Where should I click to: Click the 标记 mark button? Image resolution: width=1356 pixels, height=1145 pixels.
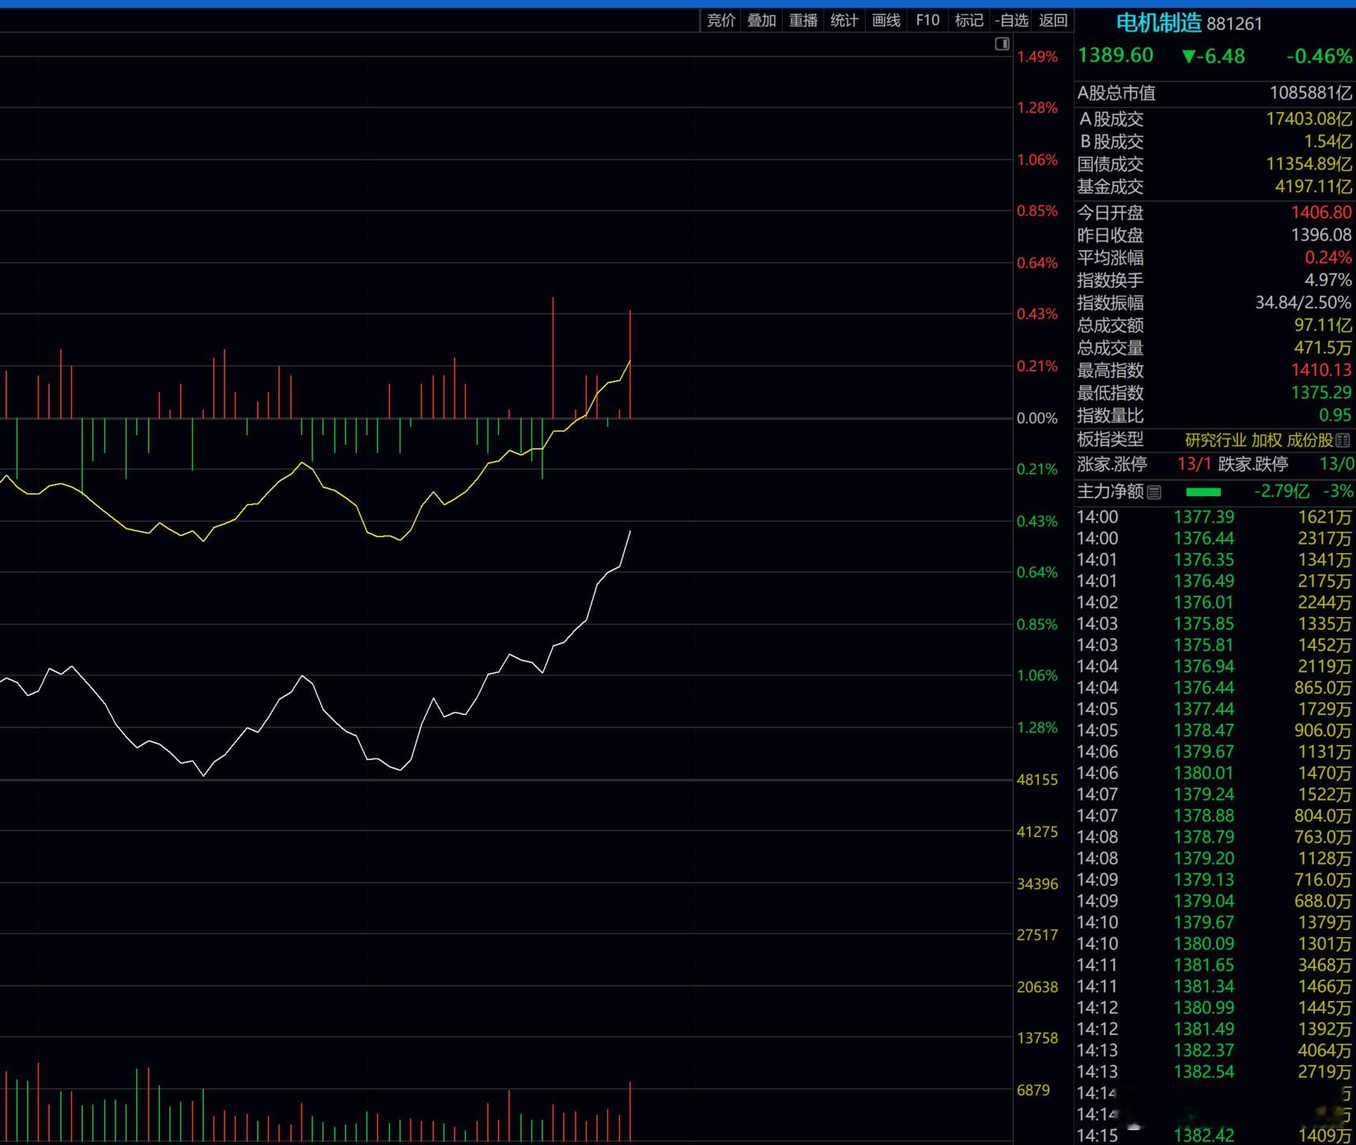pyautogui.click(x=969, y=21)
